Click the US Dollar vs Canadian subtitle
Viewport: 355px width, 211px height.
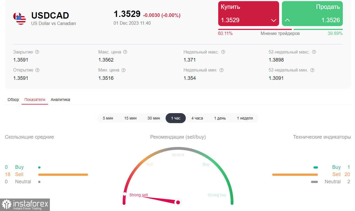pos(53,23)
